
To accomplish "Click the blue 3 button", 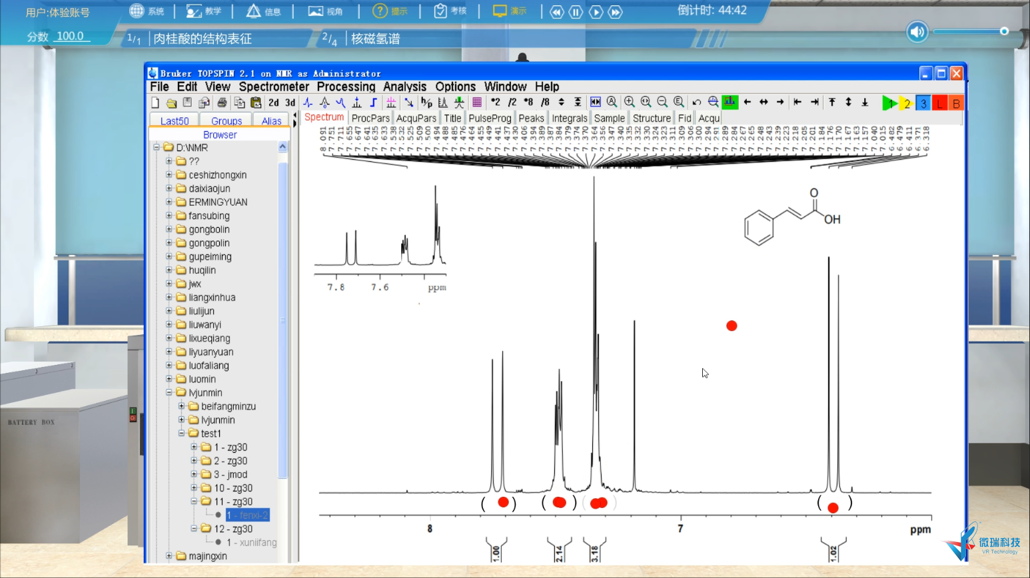I will tap(923, 103).
